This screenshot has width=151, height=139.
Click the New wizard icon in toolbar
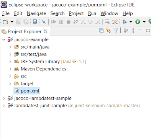5,22
